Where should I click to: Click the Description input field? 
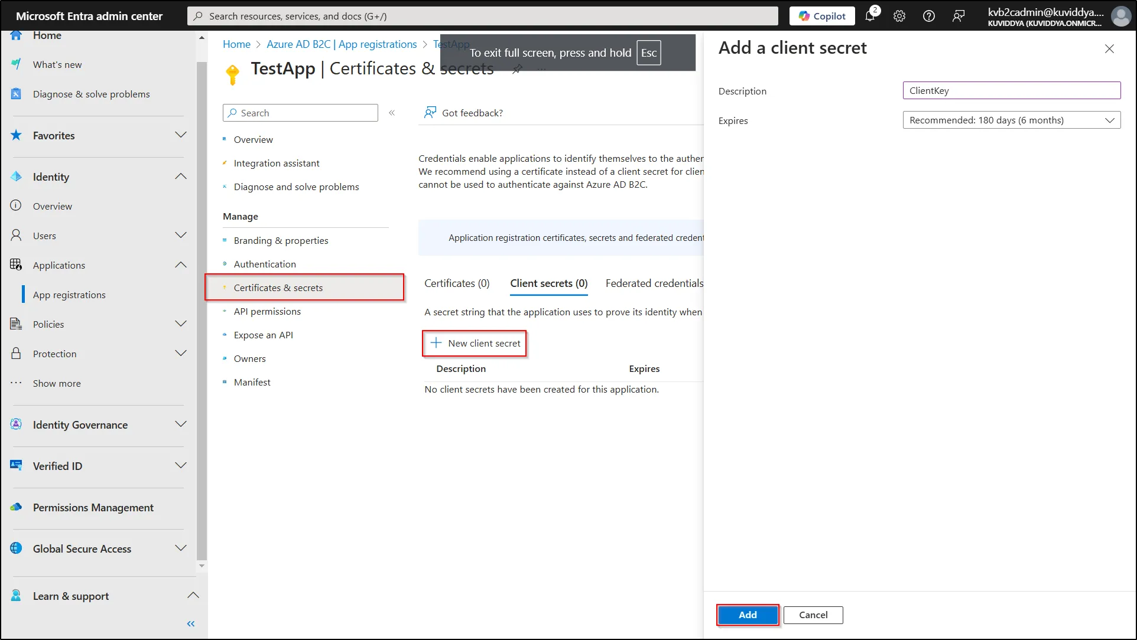(1011, 90)
